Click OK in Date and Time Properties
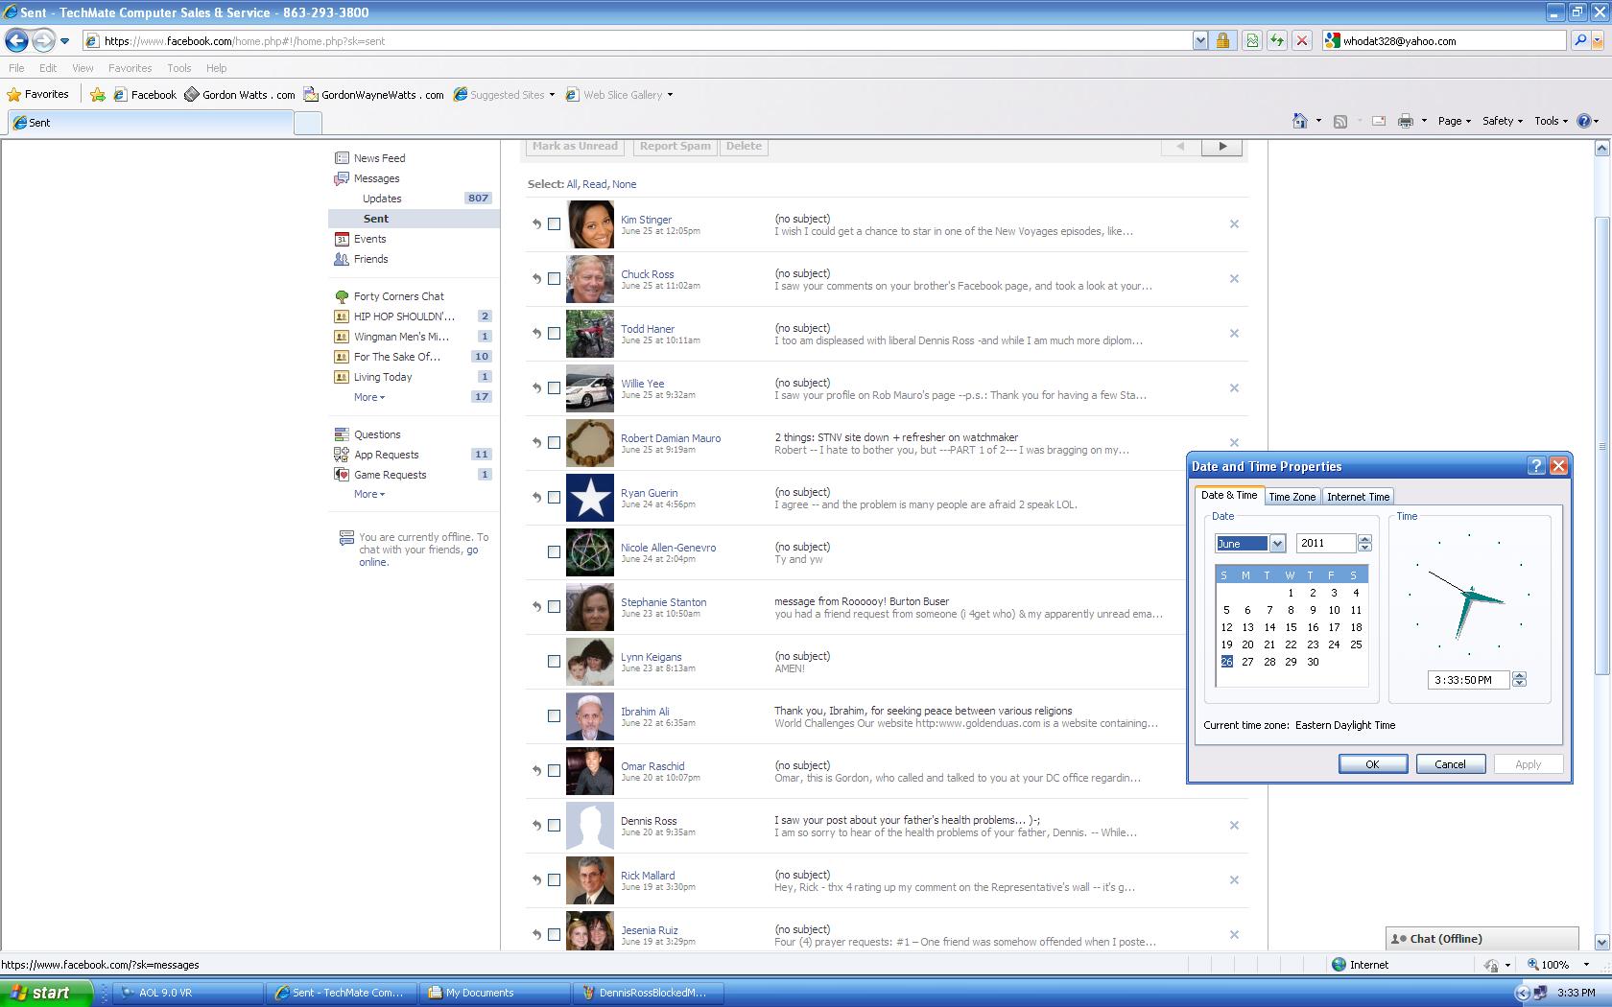 pos(1372,764)
